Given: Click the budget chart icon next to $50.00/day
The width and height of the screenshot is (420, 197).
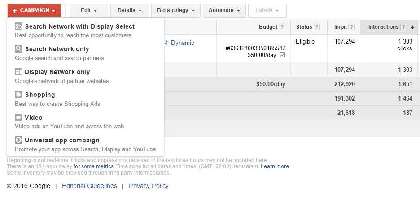Looking at the screenshot, I should pos(282,55).
